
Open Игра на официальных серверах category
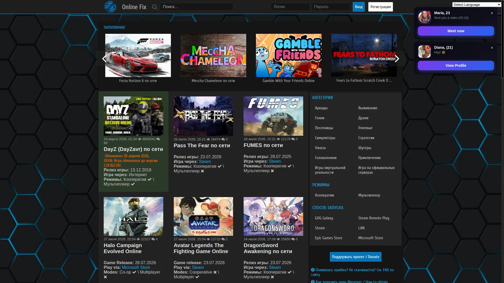click(376, 170)
